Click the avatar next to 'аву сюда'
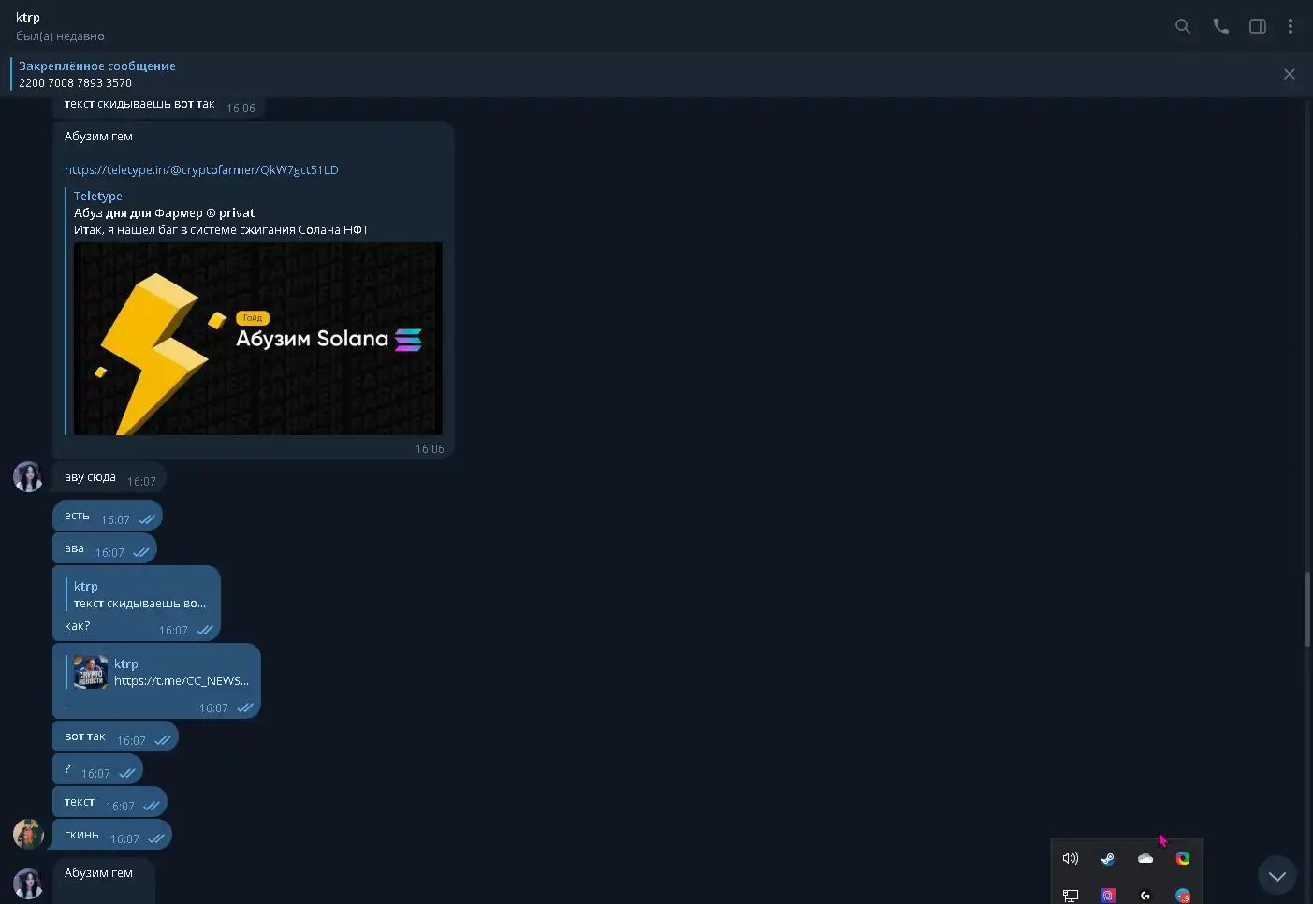The width and height of the screenshot is (1313, 904). (x=28, y=476)
